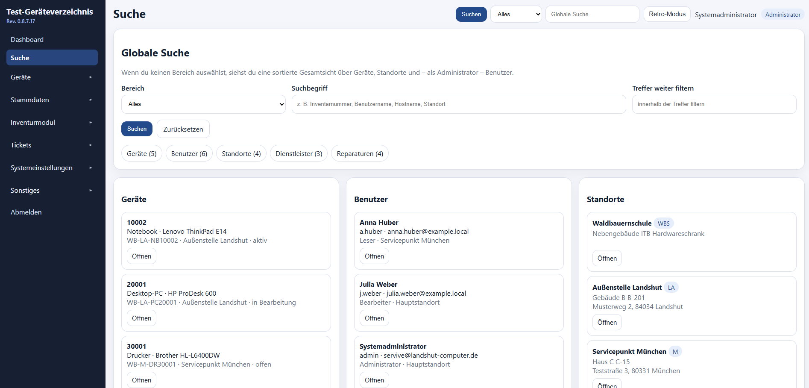This screenshot has width=809, height=388.
Task: Open location Waldbauernschule
Action: point(607,259)
